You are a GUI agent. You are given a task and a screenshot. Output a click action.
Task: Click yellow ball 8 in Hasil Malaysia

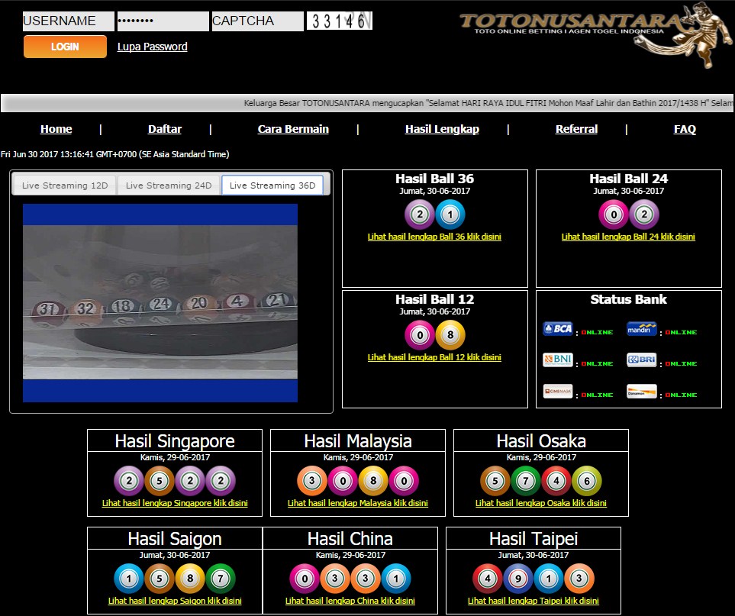tap(373, 481)
